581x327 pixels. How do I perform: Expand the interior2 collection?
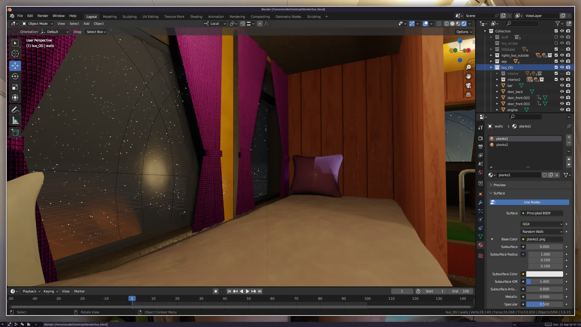[x=497, y=79]
